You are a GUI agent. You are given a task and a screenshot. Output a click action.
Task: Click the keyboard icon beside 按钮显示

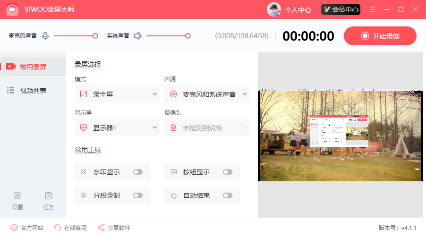point(174,172)
